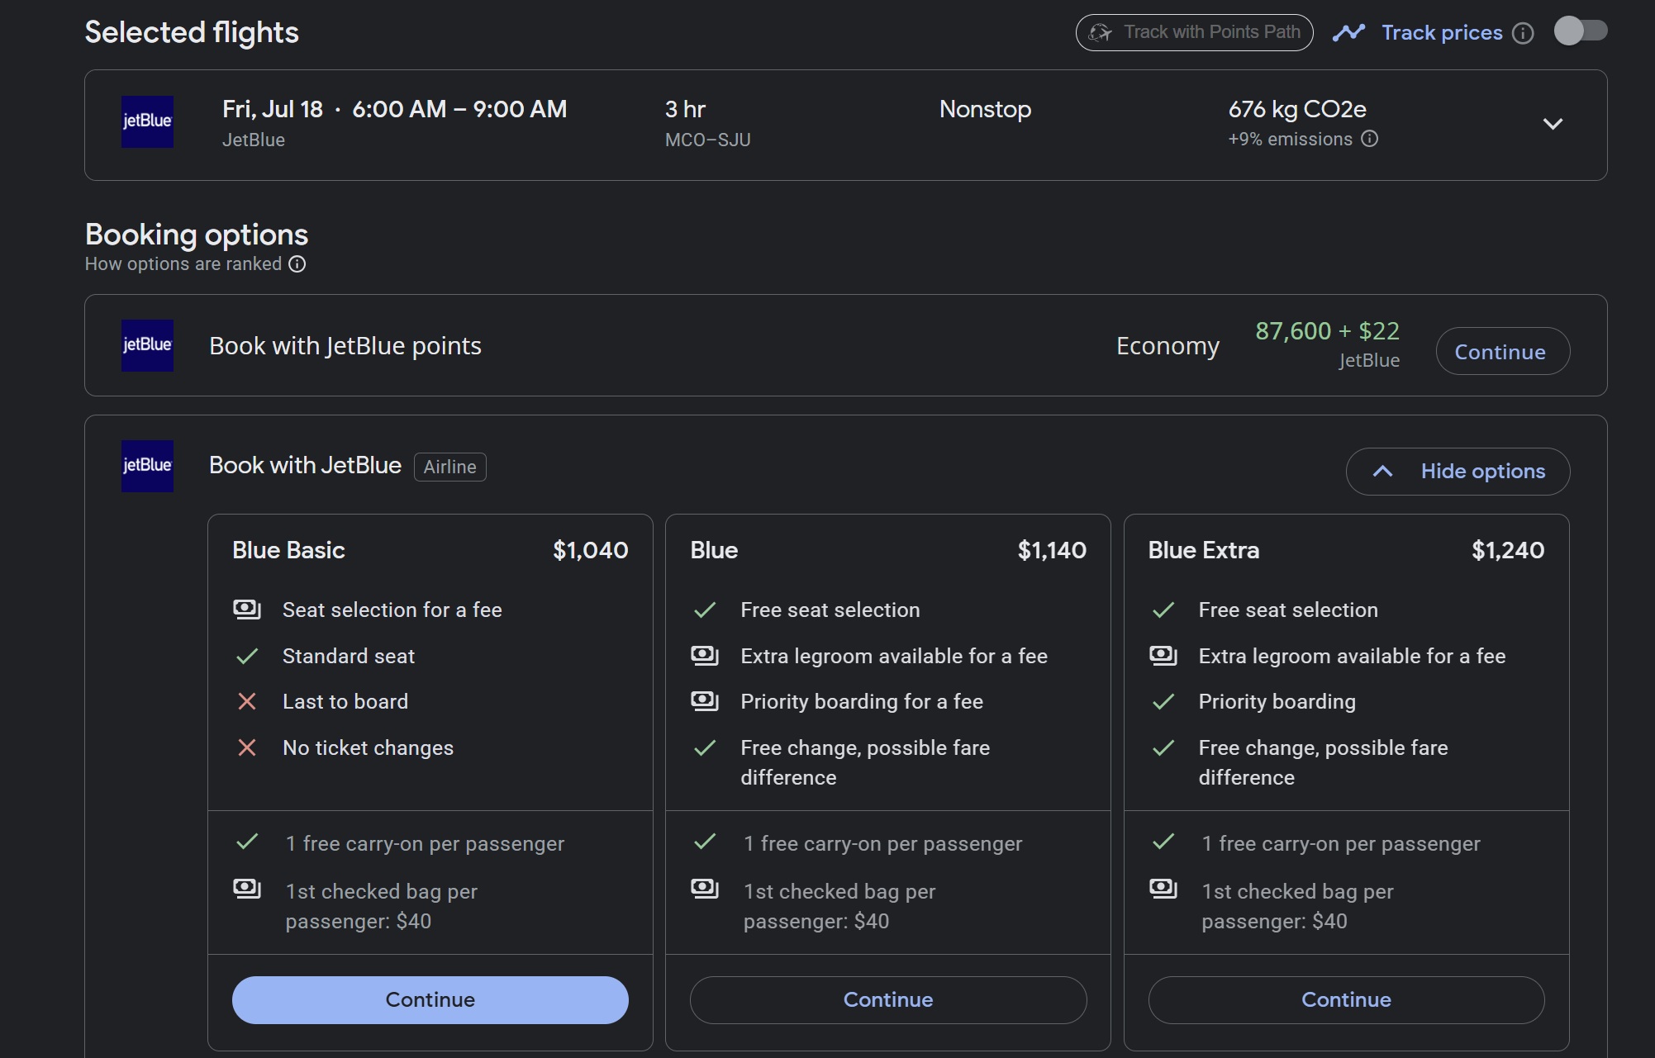The height and width of the screenshot is (1058, 1655).
Task: Click checkmark beside Priority boarding in Blue Extra
Action: coord(1163,701)
